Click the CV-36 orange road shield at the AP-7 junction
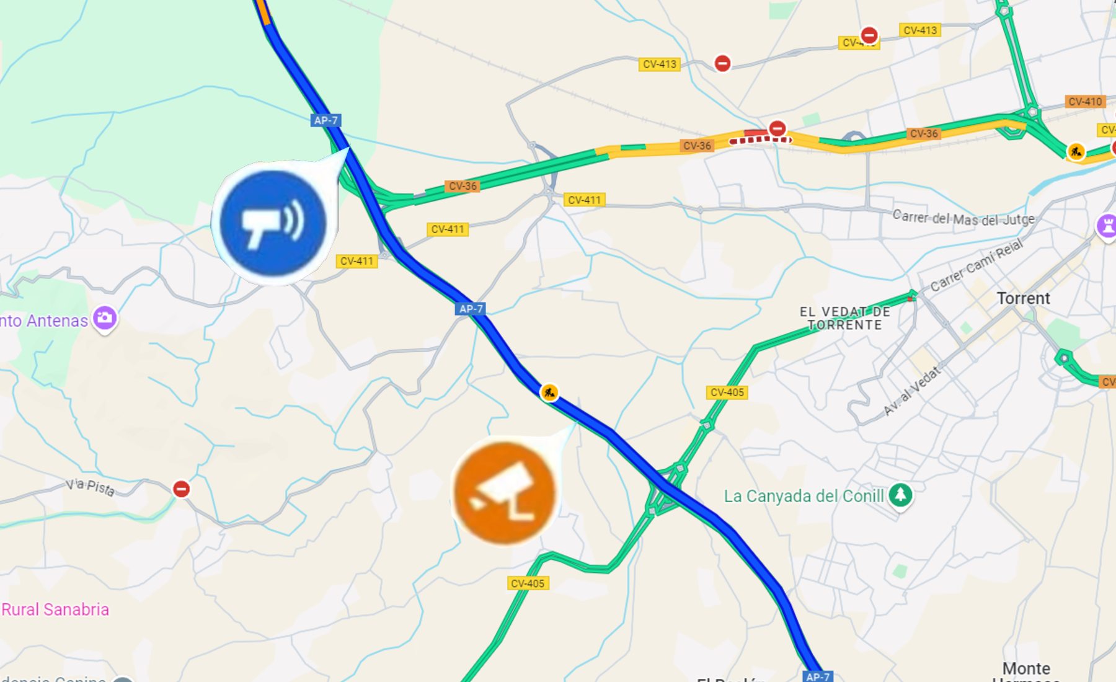Screen dimensions: 1116x682 pos(463,186)
